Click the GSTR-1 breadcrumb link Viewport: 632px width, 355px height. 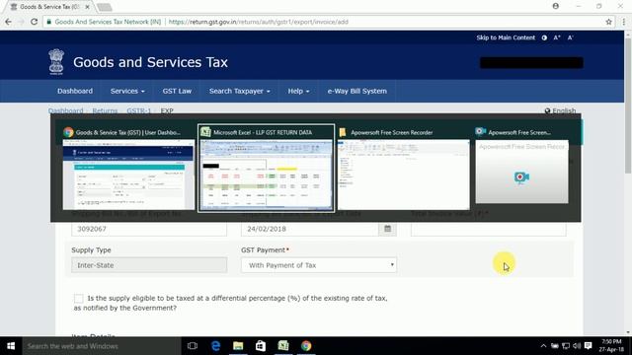point(138,110)
